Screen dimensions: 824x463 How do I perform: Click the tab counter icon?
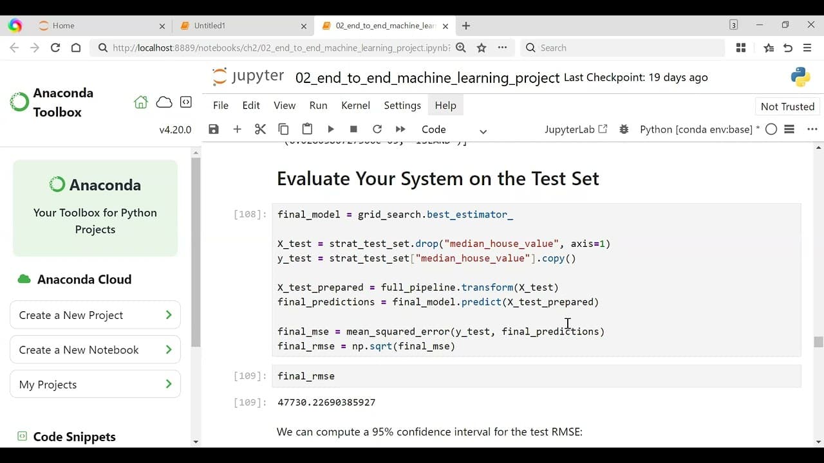[x=733, y=25]
